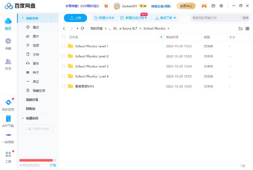Check the box for 配套音频MP3
This screenshot has height=170, width=253.
pos(63,86)
